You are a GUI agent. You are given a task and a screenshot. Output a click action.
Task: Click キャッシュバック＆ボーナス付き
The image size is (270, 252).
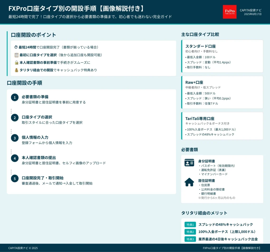(207, 123)
